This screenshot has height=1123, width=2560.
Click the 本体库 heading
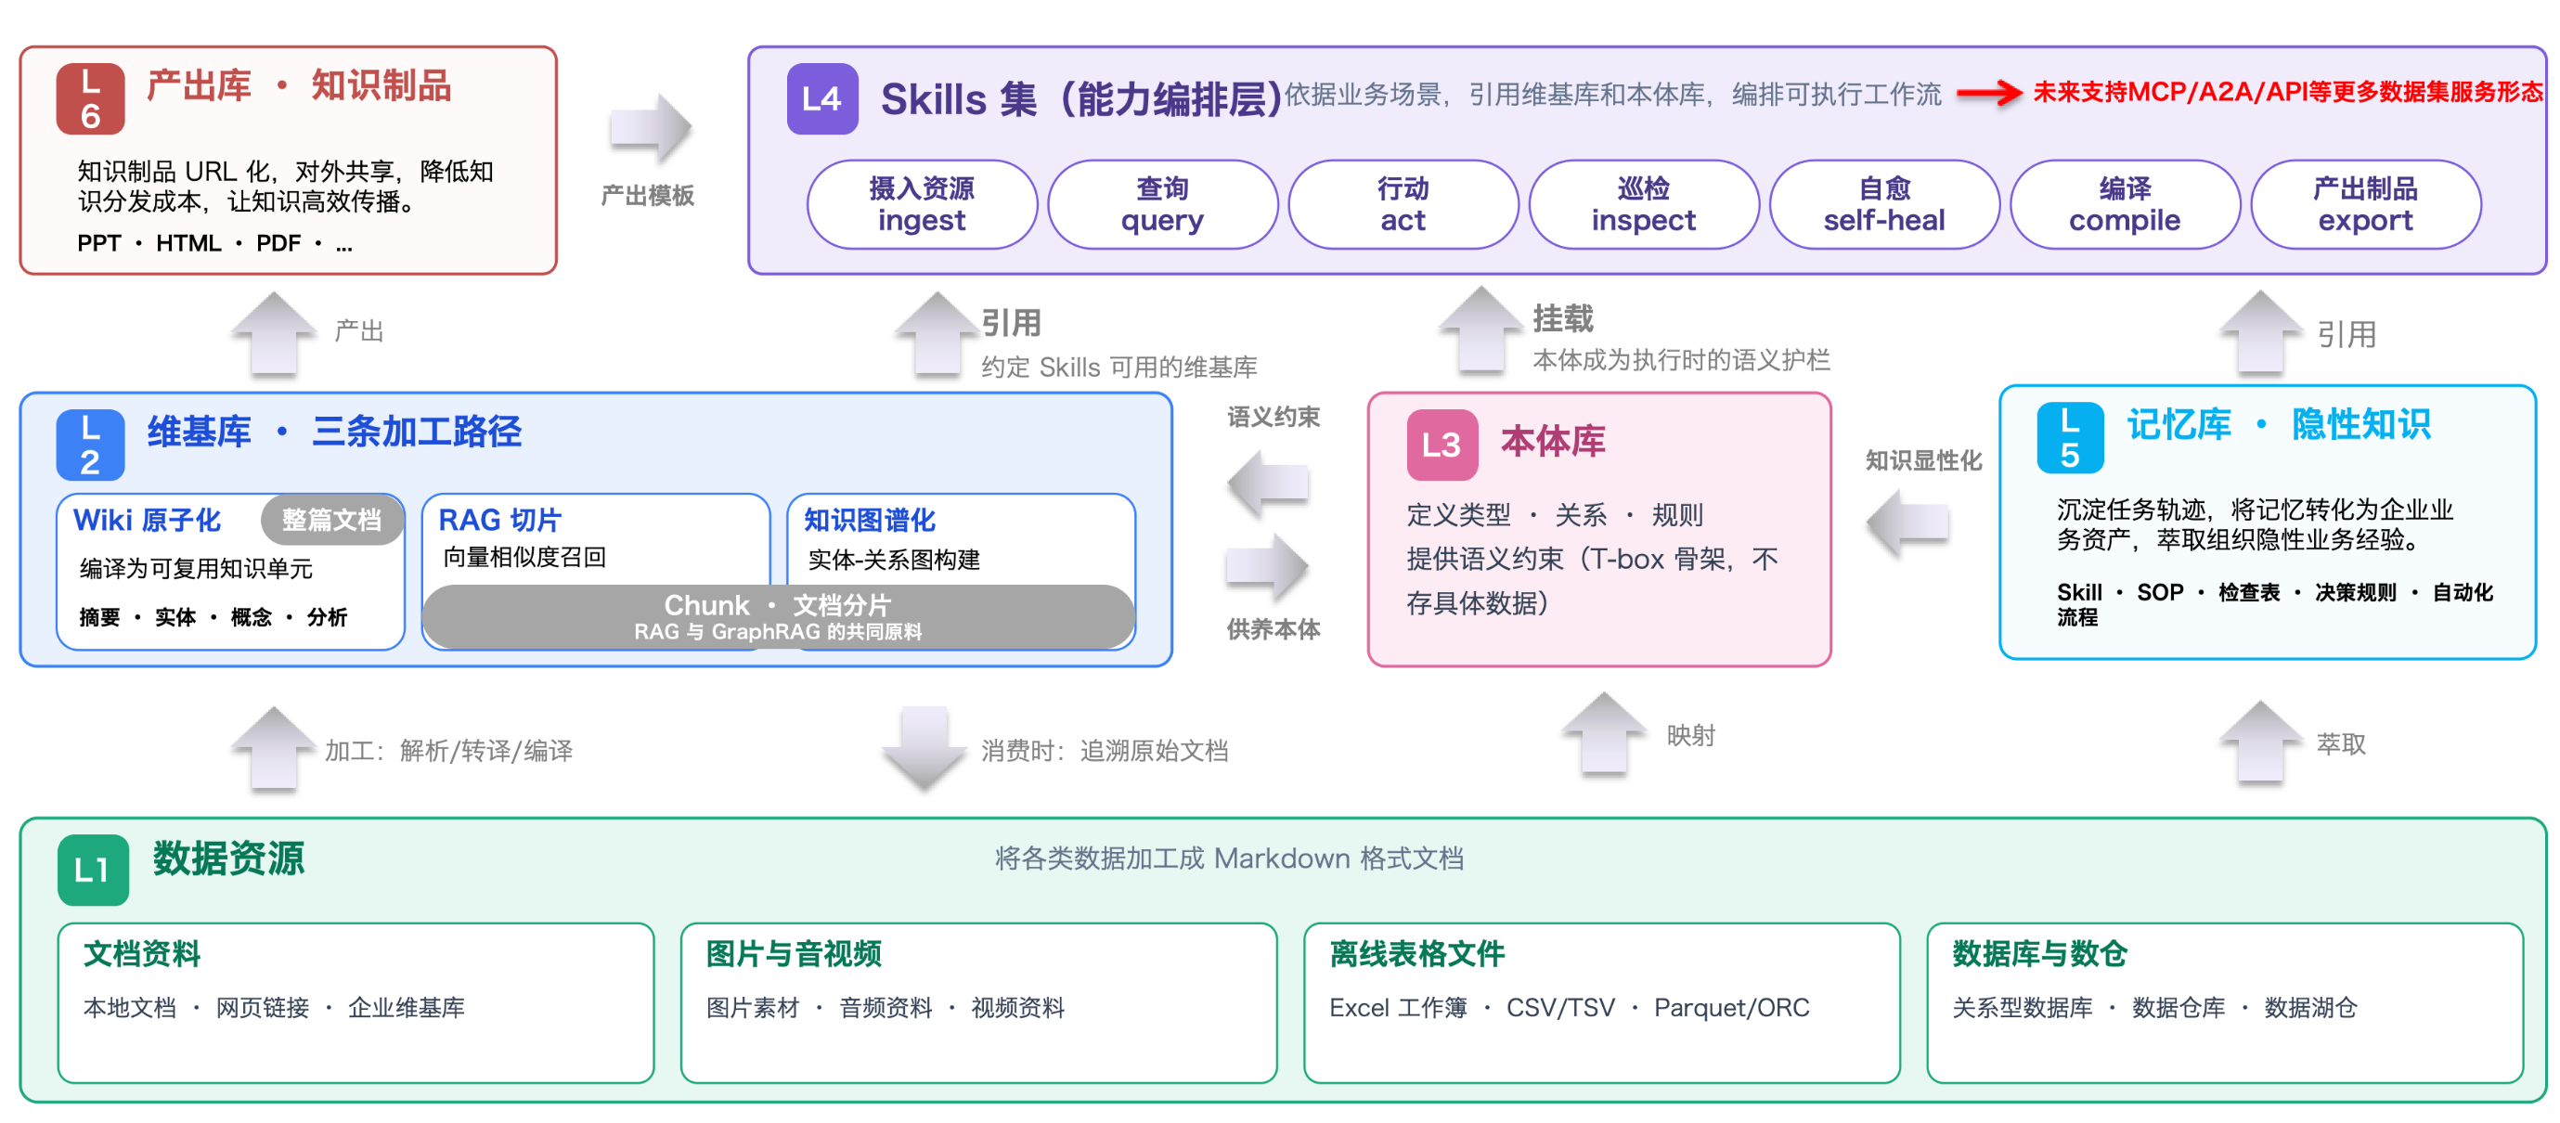[1552, 441]
